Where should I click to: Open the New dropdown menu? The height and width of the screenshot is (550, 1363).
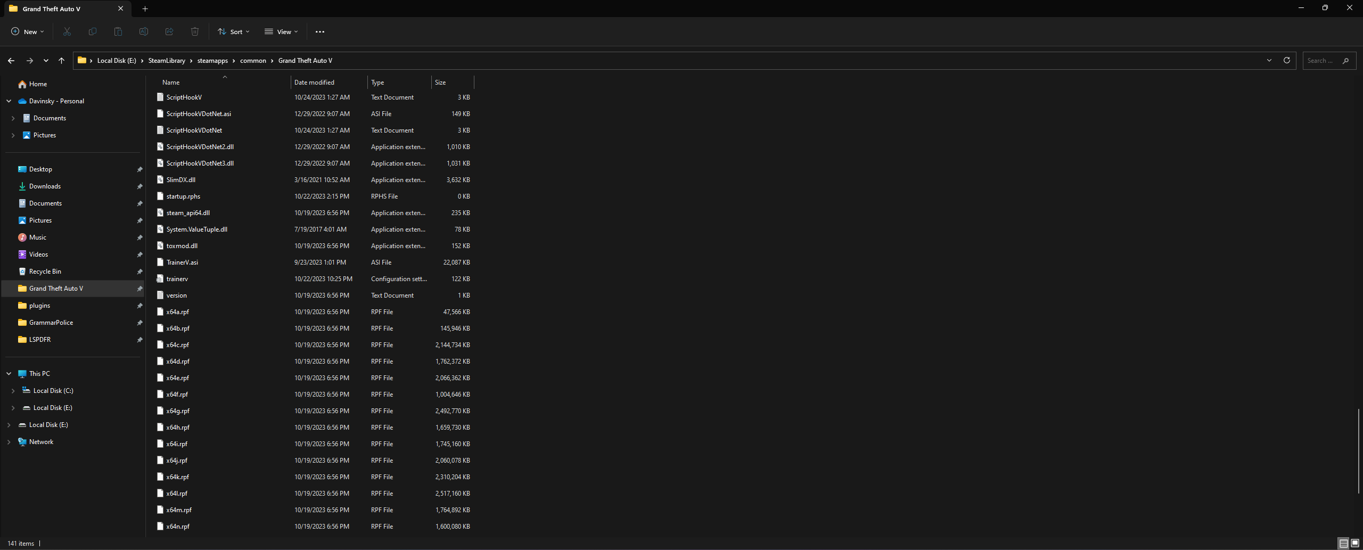tap(28, 31)
